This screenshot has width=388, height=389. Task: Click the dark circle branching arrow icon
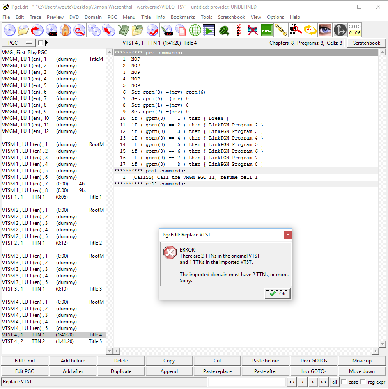coord(340,30)
